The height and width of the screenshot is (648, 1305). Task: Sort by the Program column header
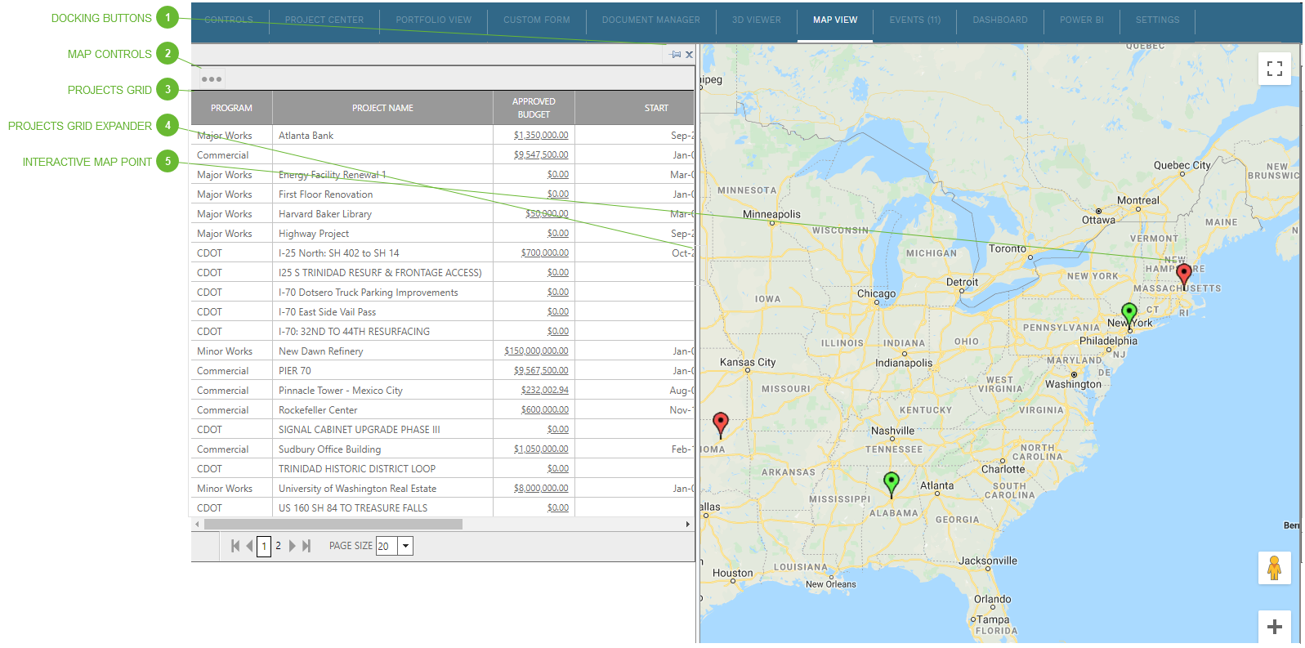[232, 108]
